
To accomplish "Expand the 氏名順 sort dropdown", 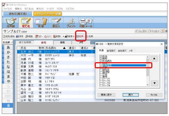I will tap(12, 42).
